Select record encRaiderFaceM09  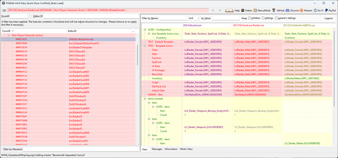[x=68, y=133]
